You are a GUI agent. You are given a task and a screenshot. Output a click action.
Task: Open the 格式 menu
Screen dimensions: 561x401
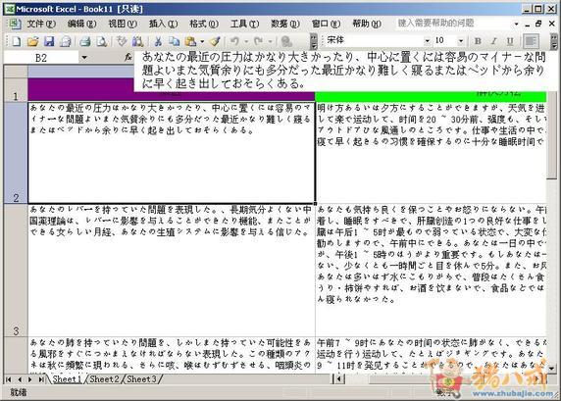click(204, 24)
